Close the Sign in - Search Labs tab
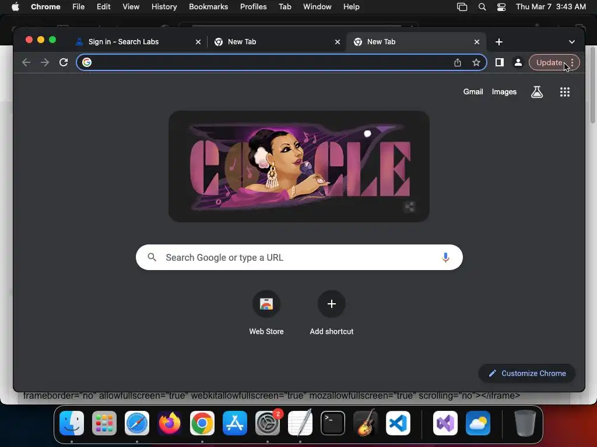 [x=198, y=42]
